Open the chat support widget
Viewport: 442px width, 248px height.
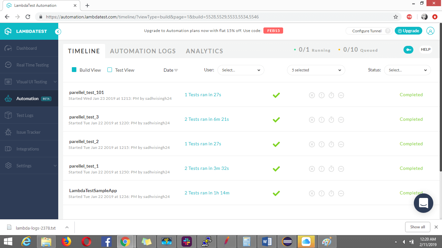(423, 203)
